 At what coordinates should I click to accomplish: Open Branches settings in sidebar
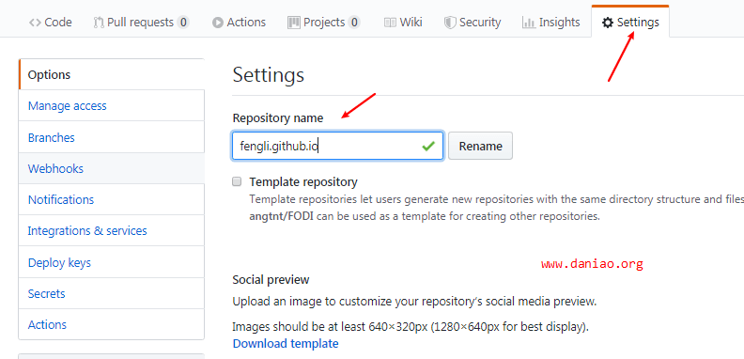pyautogui.click(x=112, y=137)
